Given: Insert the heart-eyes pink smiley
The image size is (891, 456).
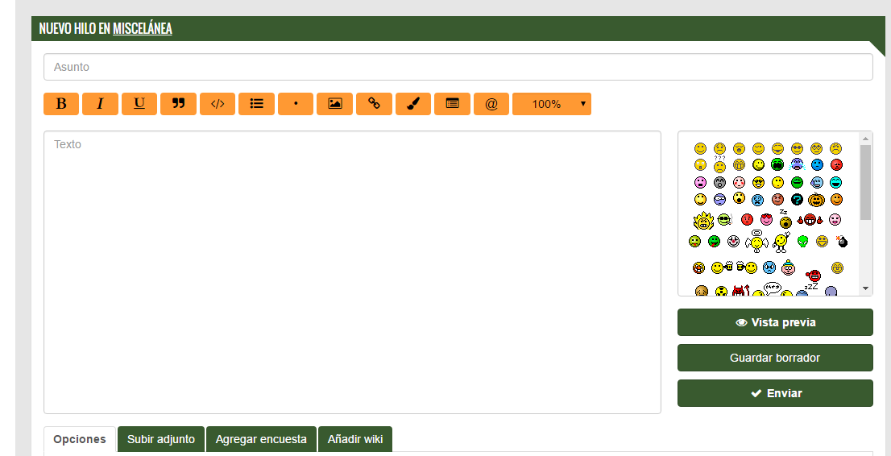Looking at the screenshot, I should [767, 219].
